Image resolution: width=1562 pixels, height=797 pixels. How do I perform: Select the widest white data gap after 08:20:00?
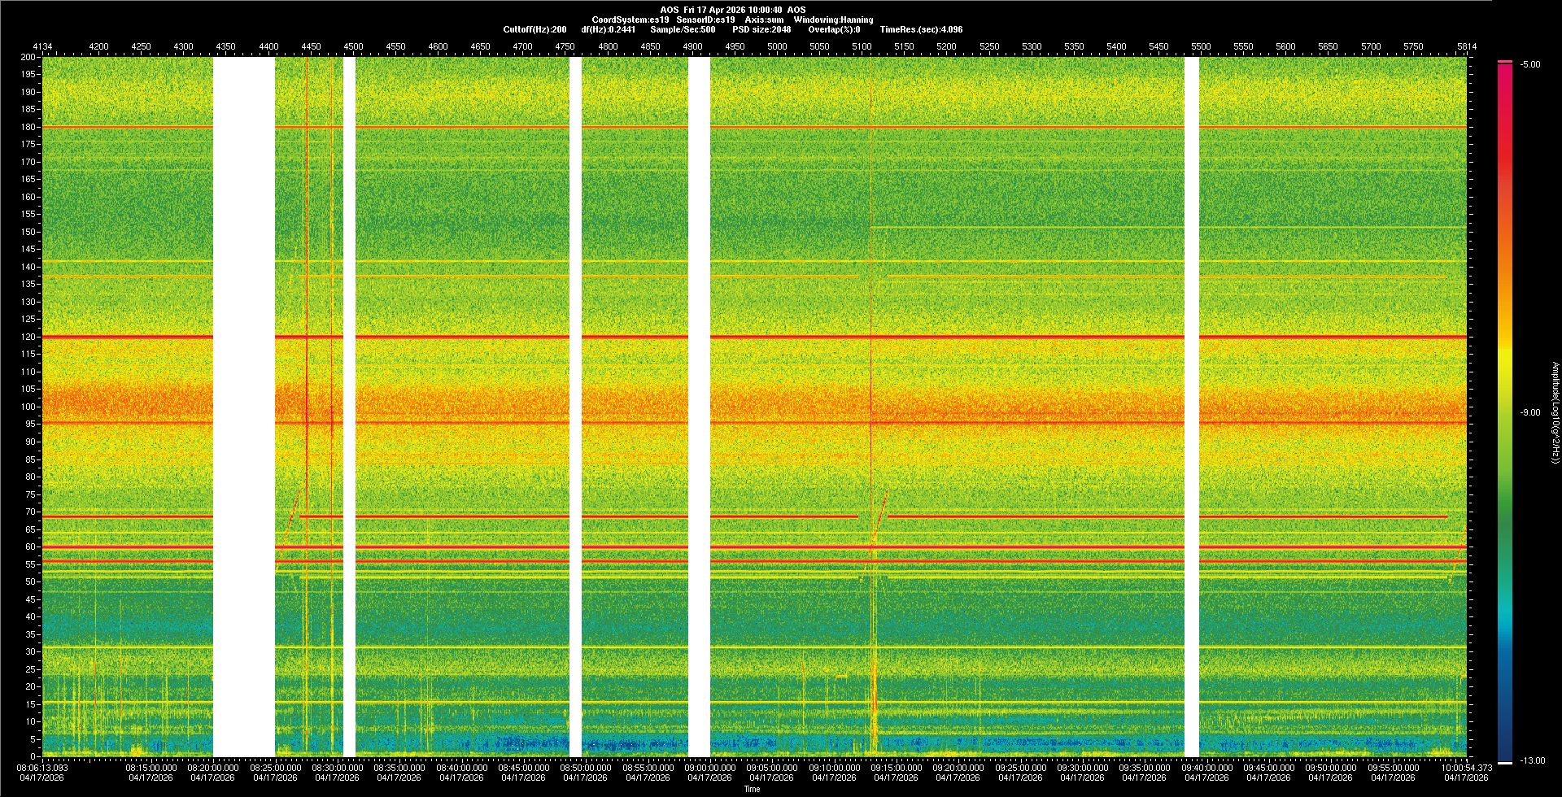pyautogui.click(x=244, y=407)
